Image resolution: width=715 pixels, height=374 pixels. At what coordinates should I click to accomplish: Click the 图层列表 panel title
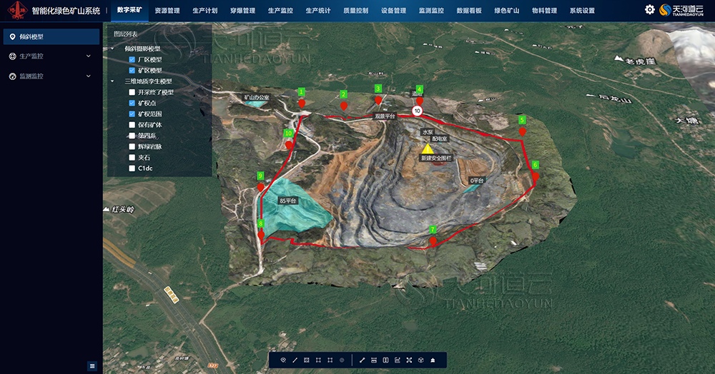[125, 34]
